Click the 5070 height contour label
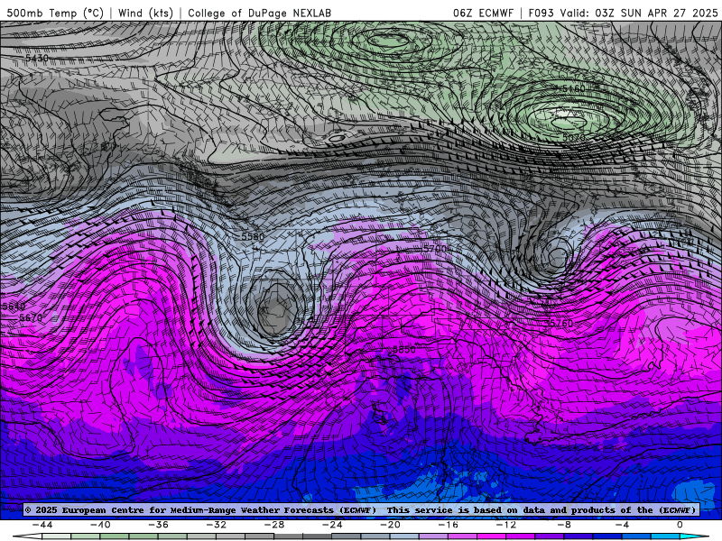The width and height of the screenshot is (722, 541). coord(574,137)
